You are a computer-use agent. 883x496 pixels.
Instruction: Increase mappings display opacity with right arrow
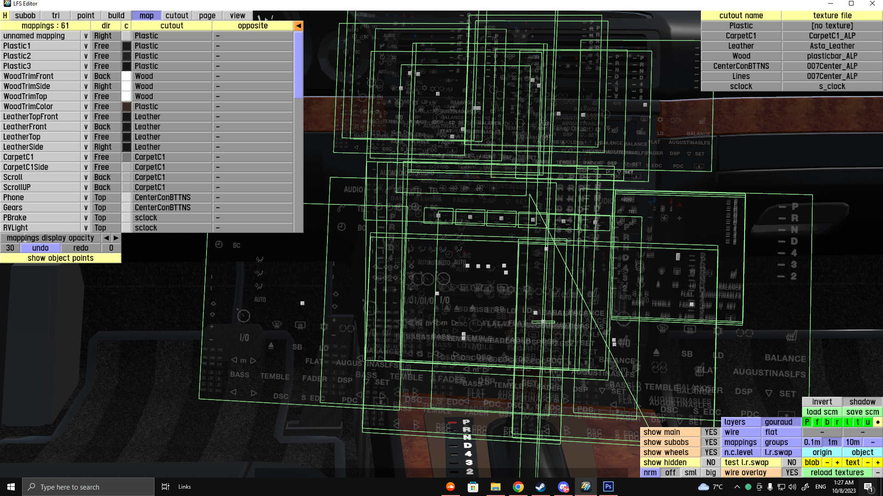[116, 238]
